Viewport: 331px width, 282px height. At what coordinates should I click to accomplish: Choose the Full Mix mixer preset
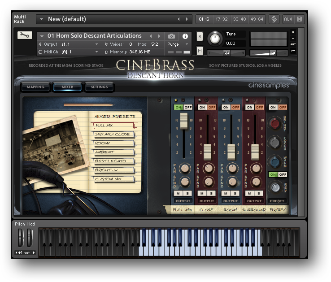(113, 125)
